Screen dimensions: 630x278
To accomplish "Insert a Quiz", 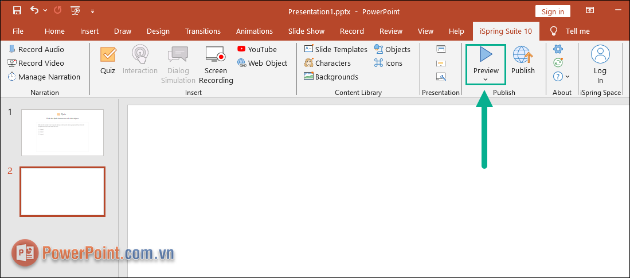I will pyautogui.click(x=108, y=60).
